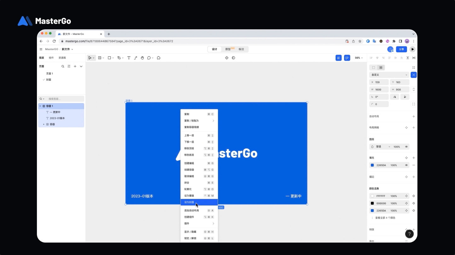455x255 pixels.
Task: Add a new page with plus icon
Action: click(x=75, y=66)
